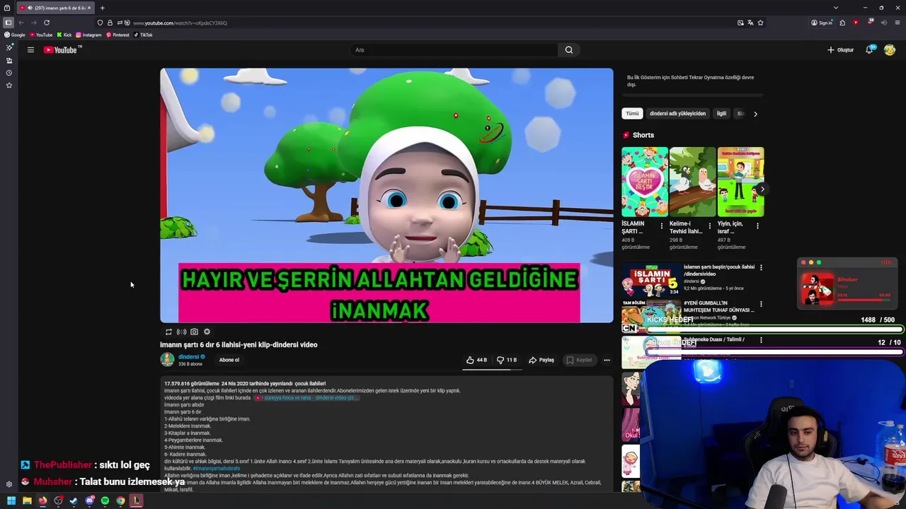Screen dimensions: 906x509
Task: Click the sound wave icon below the player
Action: [x=181, y=332]
